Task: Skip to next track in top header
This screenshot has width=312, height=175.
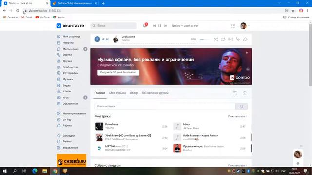Action: tap(166, 26)
